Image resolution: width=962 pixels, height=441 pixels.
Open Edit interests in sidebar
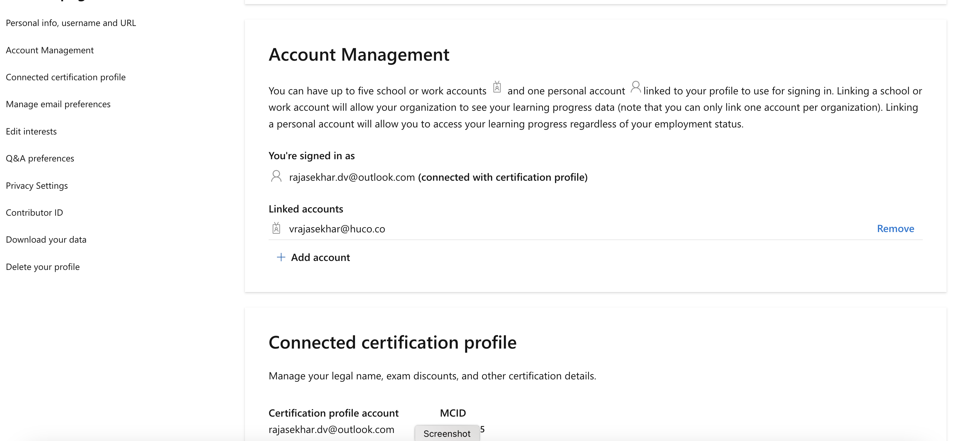(31, 131)
